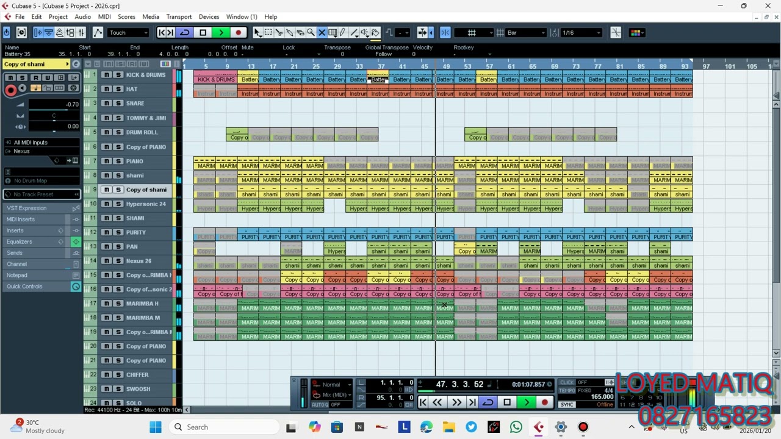
Task: Click transport panel Fast Forward button
Action: (456, 402)
